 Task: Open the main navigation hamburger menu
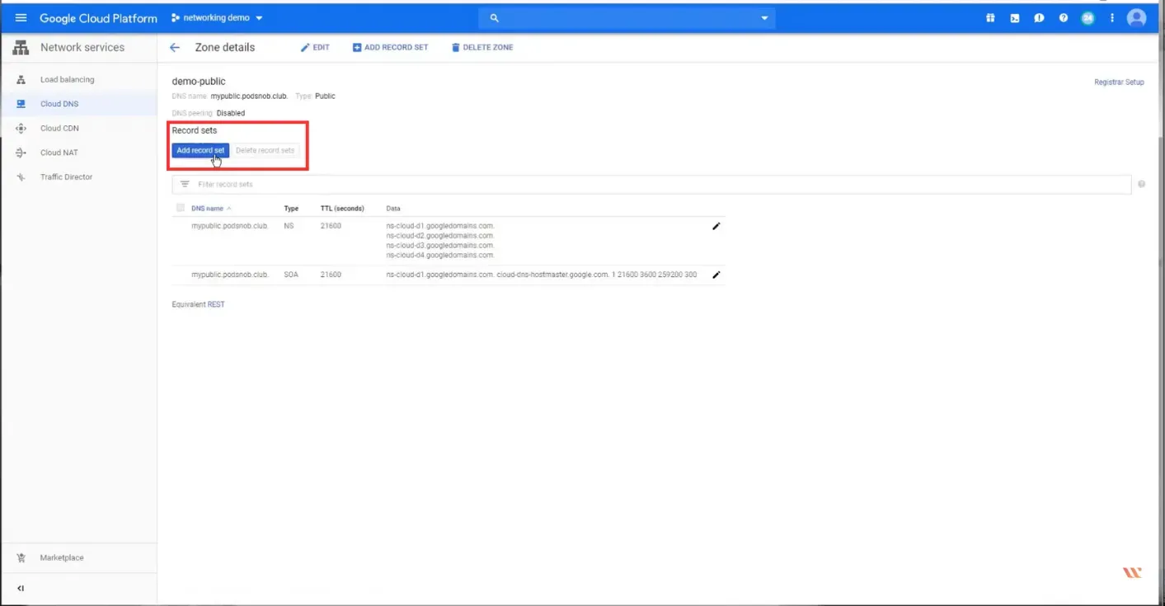click(21, 18)
